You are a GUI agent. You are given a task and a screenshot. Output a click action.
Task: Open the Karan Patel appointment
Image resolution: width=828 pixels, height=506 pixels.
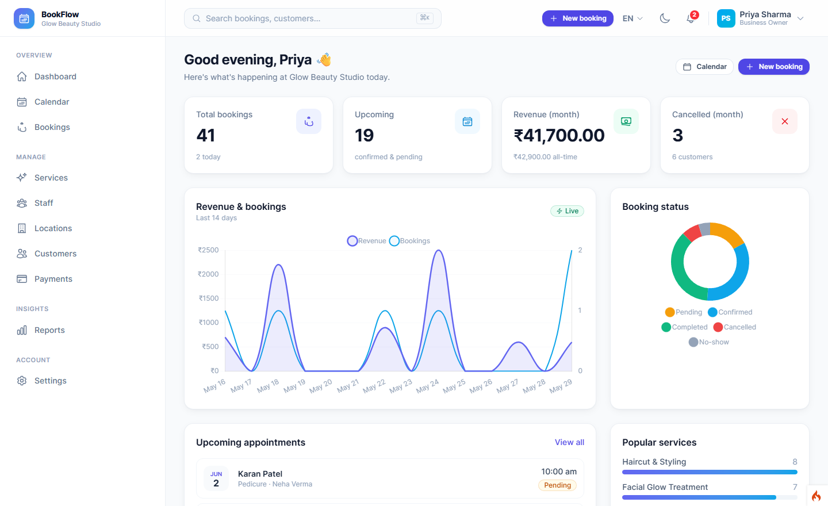pos(390,478)
